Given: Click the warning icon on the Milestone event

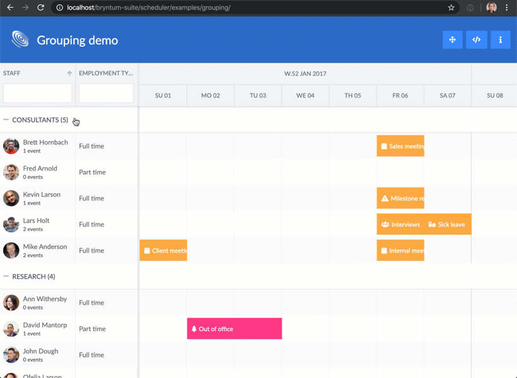Looking at the screenshot, I should (x=384, y=198).
